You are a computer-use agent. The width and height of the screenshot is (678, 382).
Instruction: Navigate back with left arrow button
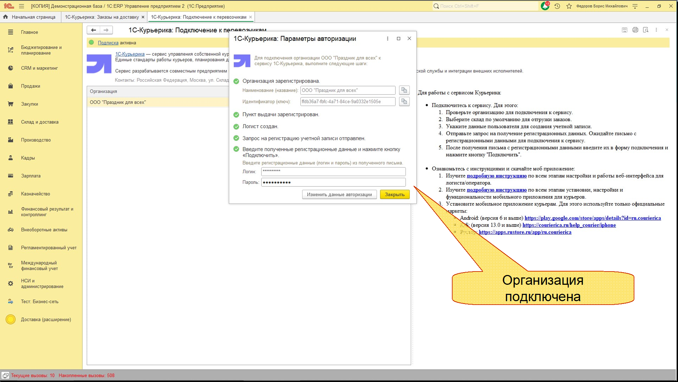(93, 30)
